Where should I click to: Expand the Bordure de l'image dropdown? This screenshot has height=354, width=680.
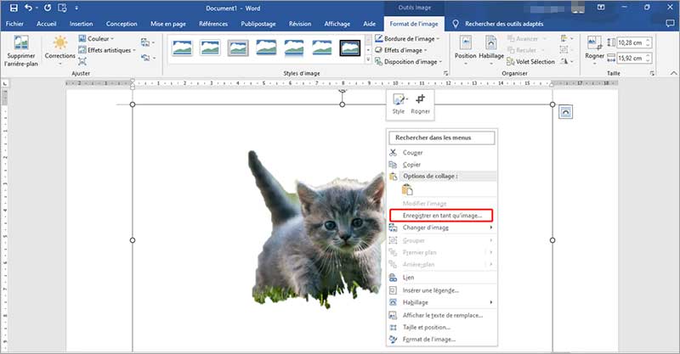click(410, 39)
